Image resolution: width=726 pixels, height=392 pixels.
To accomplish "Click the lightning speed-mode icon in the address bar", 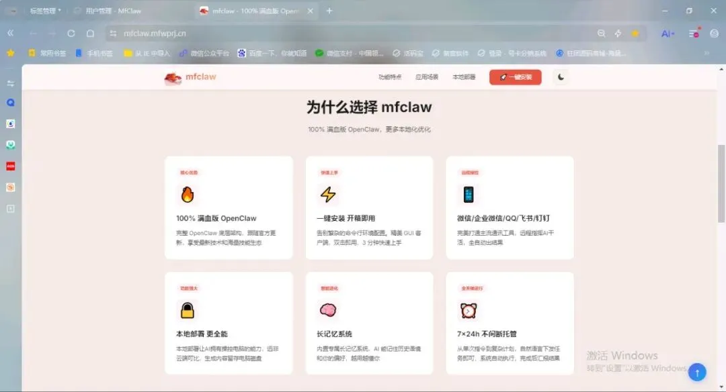I will 618,34.
